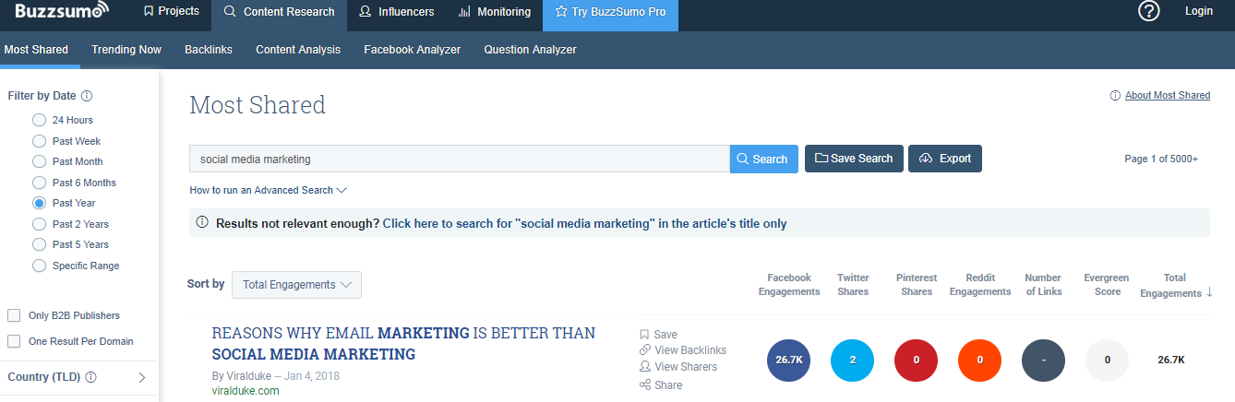Viewport: 1235px width, 402px height.
Task: Open the viralduke.com domain link
Action: coord(246,391)
